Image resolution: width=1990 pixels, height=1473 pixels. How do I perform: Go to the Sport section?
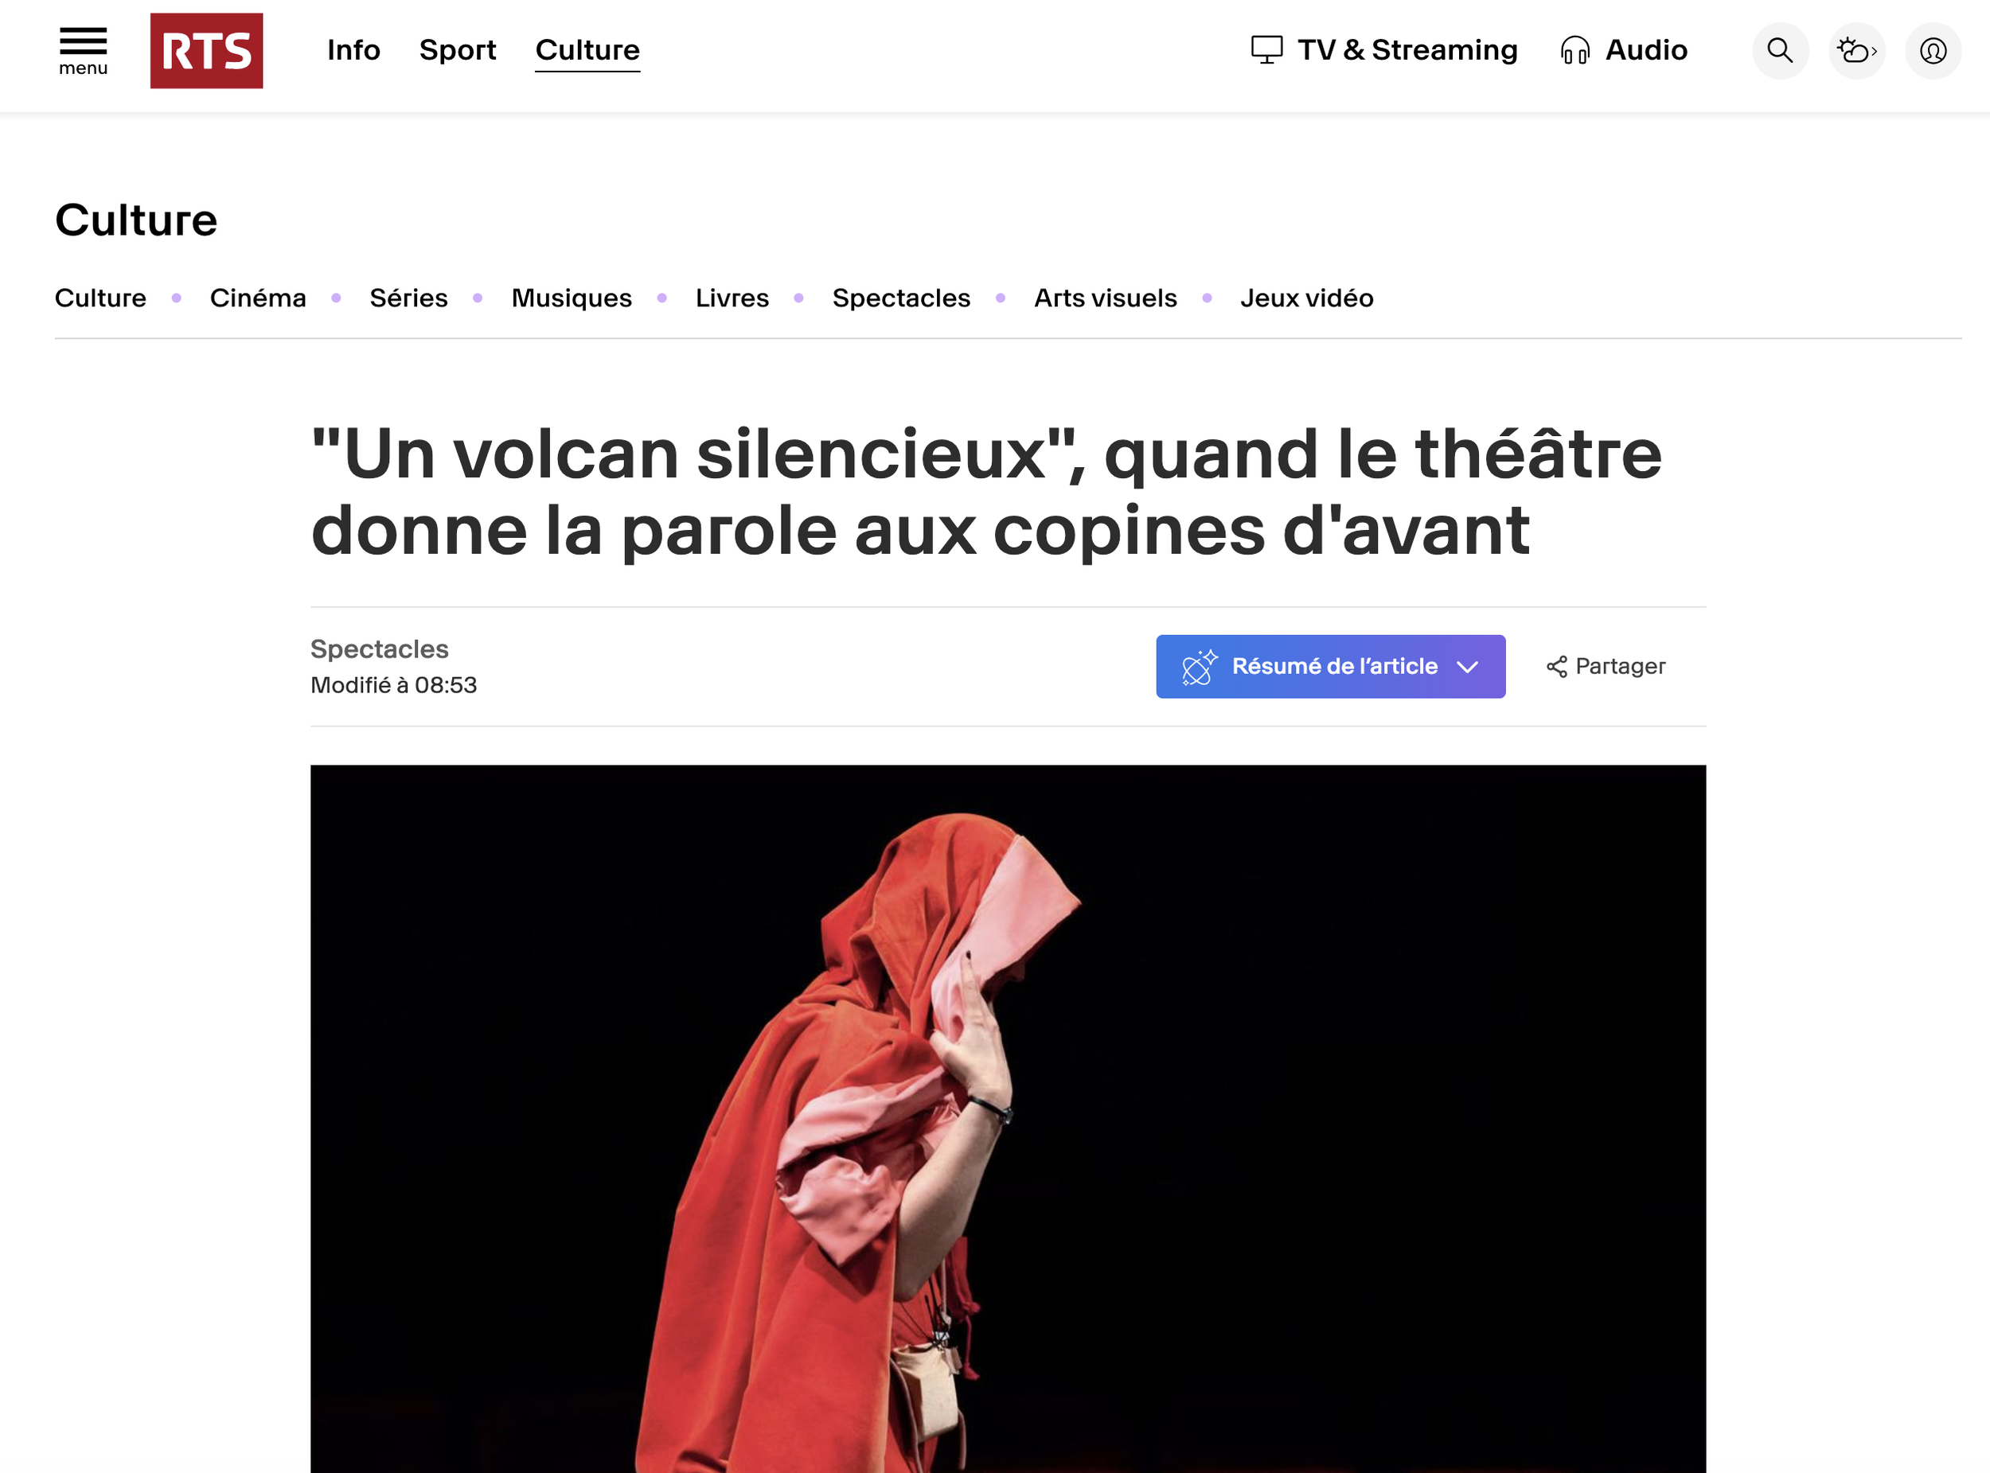(458, 50)
